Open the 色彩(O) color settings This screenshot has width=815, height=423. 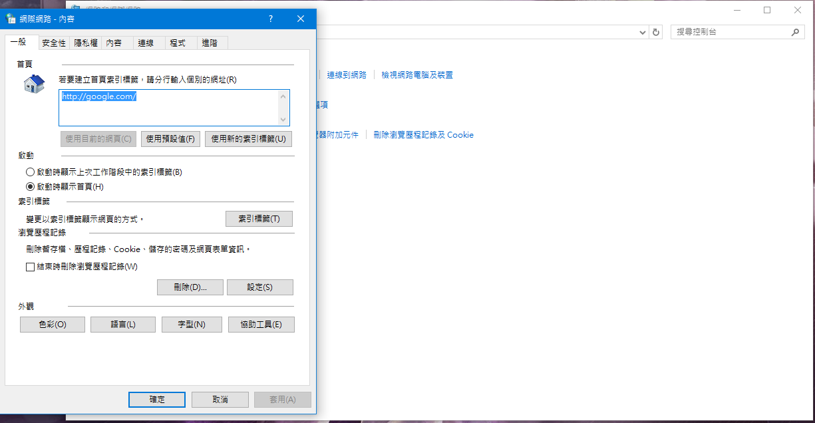pyautogui.click(x=53, y=325)
